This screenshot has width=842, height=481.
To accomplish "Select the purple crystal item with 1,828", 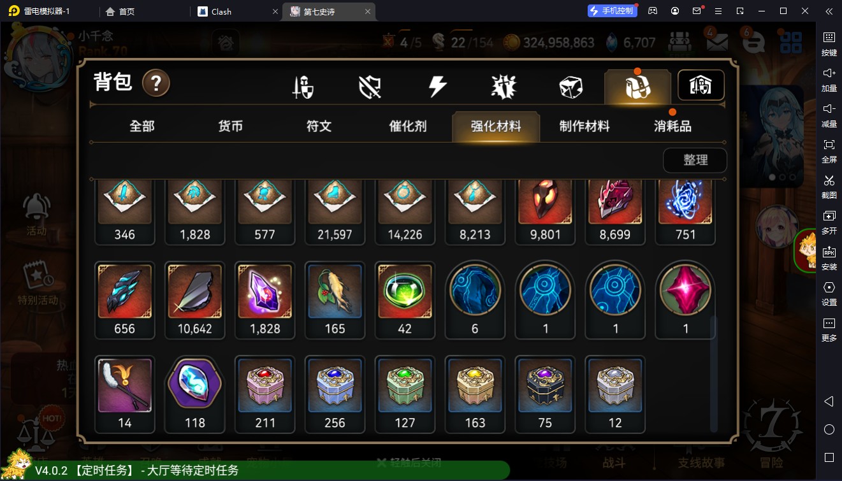I will coord(265,300).
